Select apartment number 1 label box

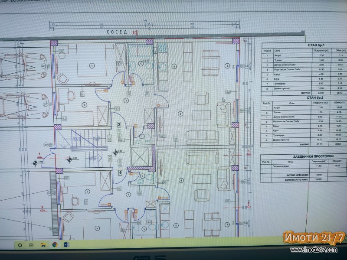[120, 172]
